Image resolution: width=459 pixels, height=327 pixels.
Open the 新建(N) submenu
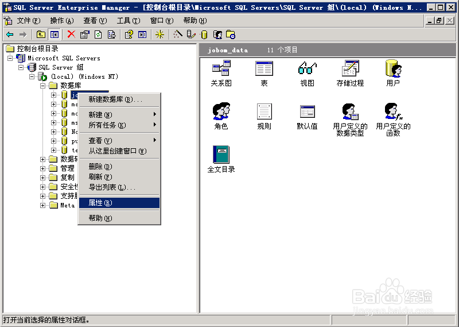[x=119, y=115]
